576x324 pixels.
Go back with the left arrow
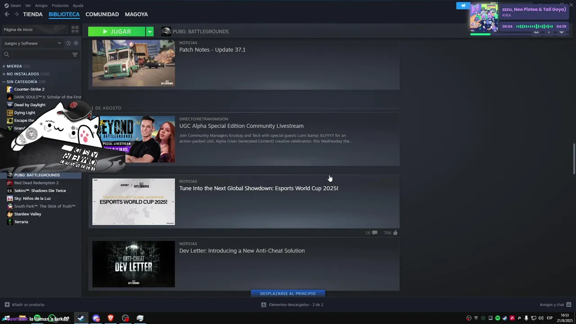(x=7, y=14)
